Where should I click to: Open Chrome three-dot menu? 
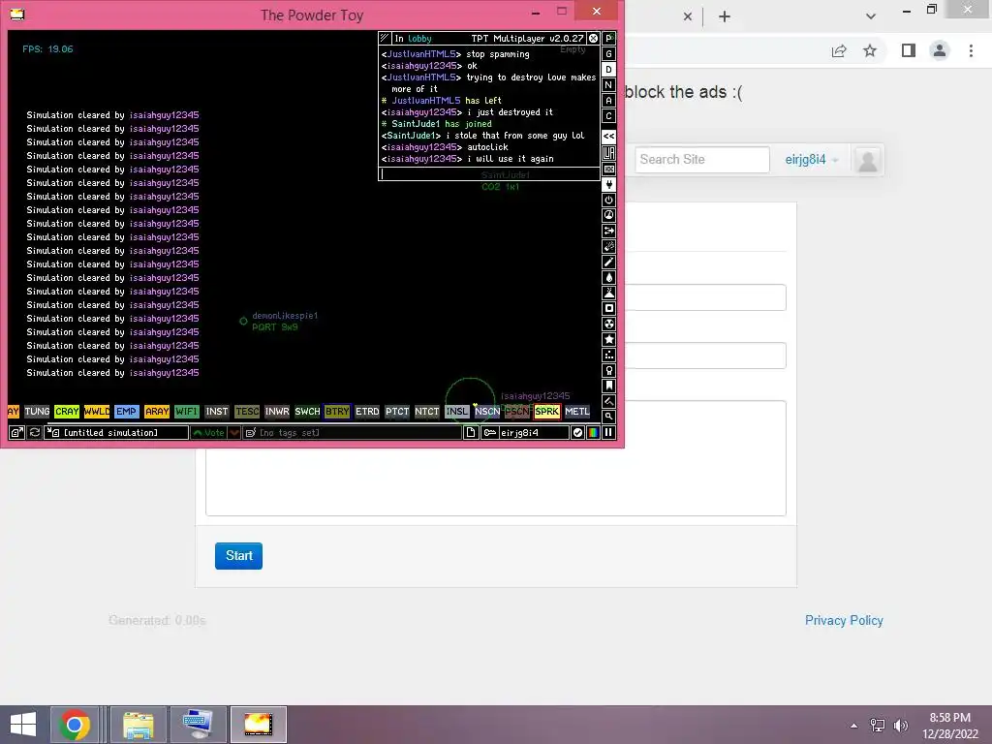point(971,50)
